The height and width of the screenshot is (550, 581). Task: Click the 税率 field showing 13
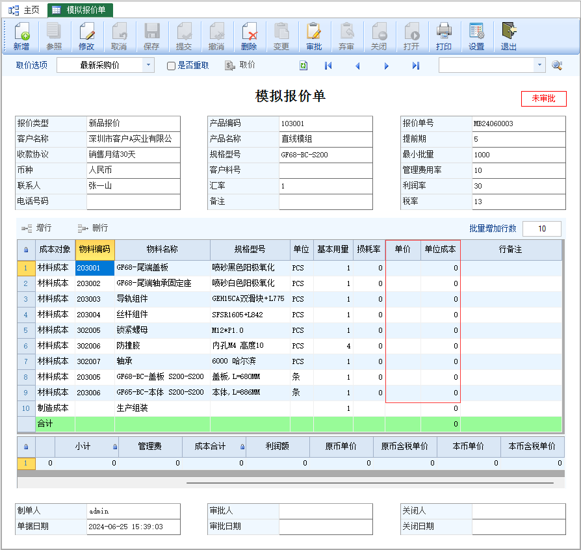(519, 202)
